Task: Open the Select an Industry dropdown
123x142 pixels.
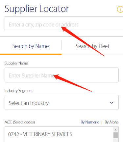Action: click(x=61, y=103)
